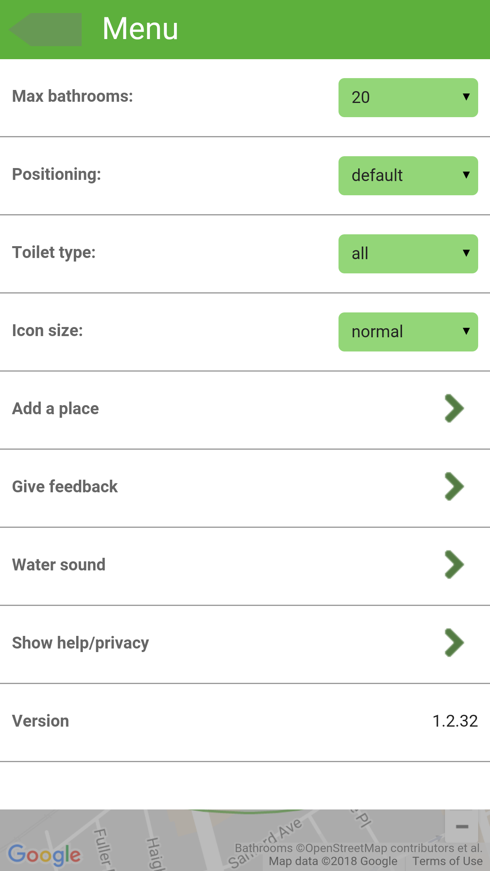The image size is (490, 871).
Task: Open the Toilet type selector
Action: point(408,254)
